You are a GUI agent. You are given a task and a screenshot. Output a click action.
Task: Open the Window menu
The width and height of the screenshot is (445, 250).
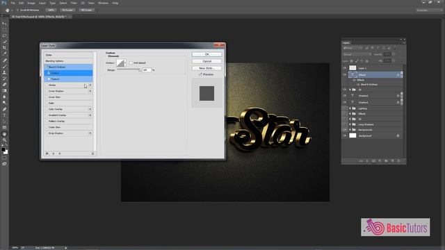pos(104,3)
